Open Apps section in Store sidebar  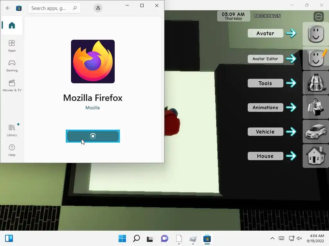(12, 46)
